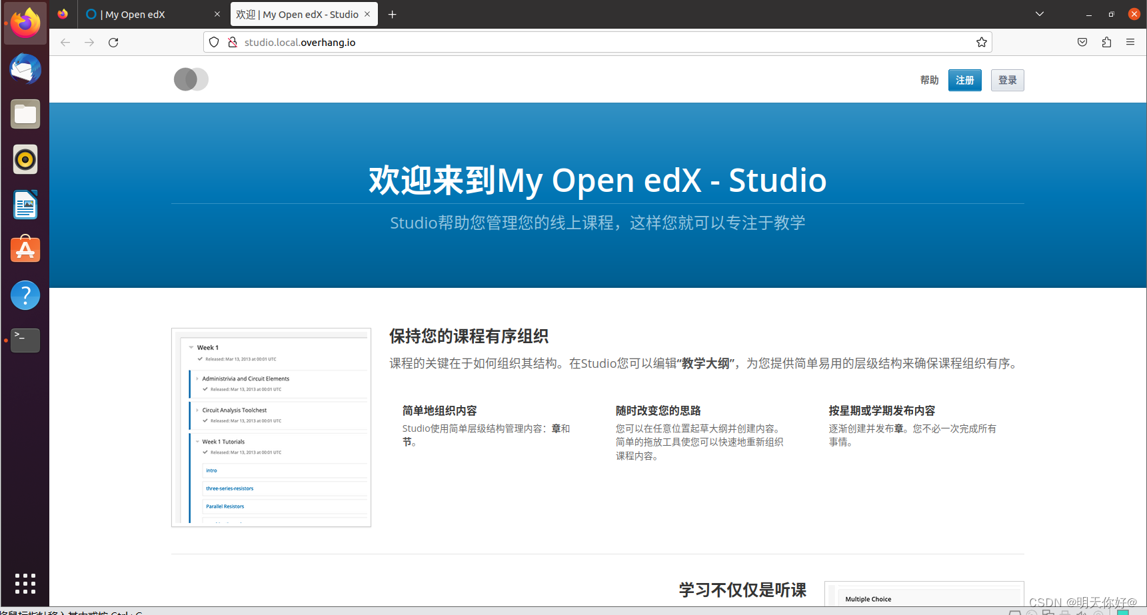Toggle the theme switch above the Studio banner

pos(191,79)
